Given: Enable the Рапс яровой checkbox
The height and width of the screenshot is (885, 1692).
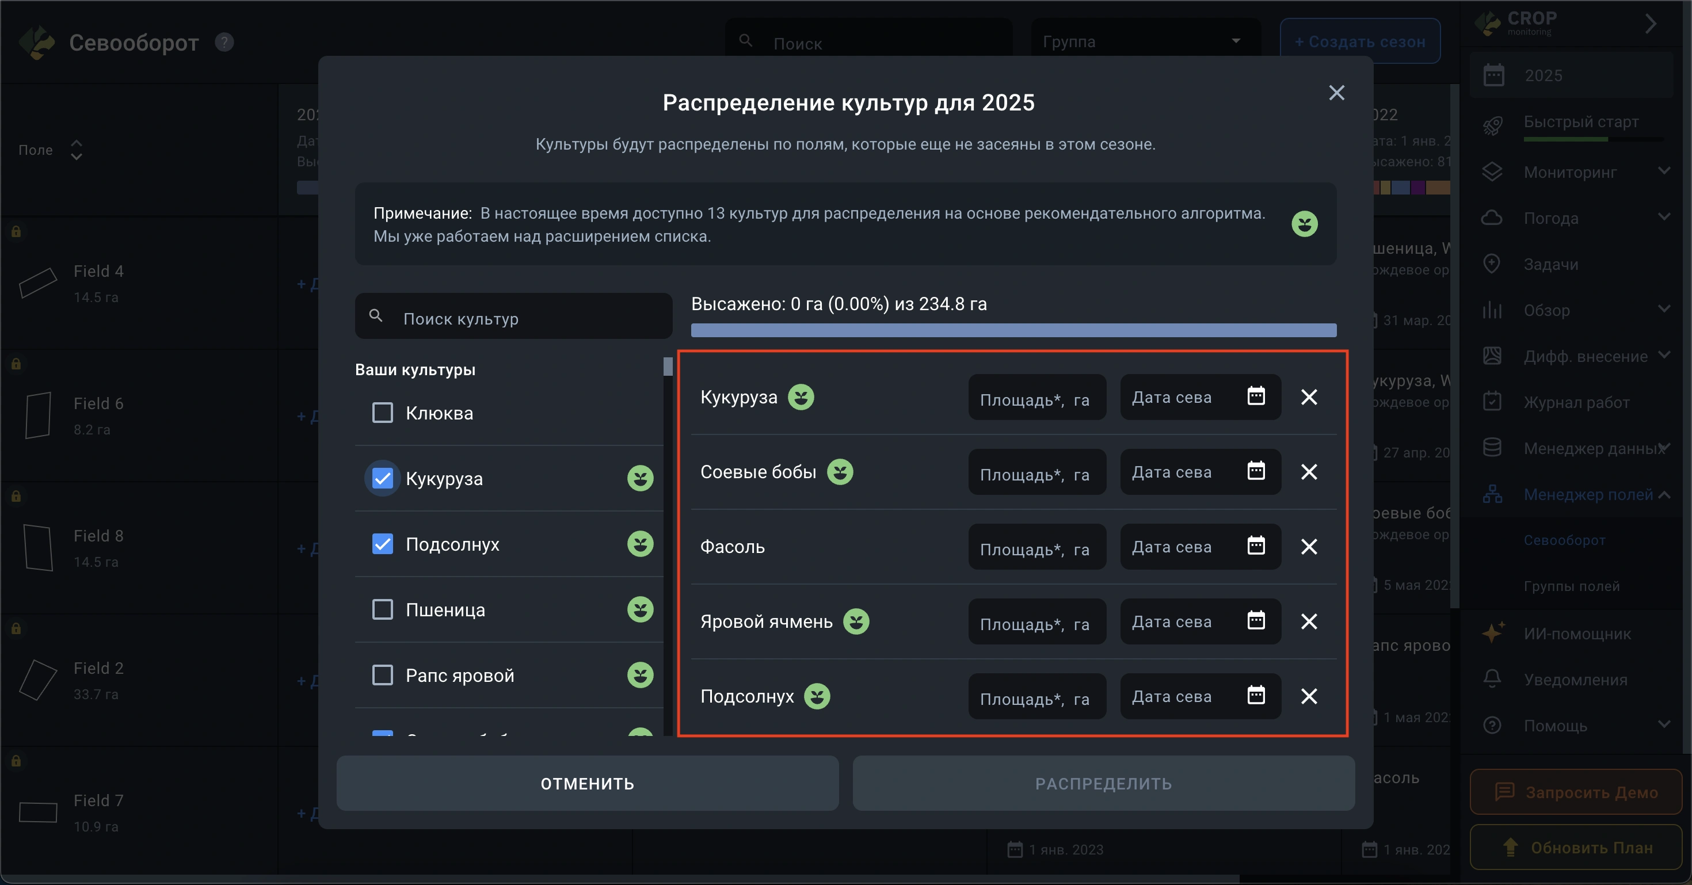Looking at the screenshot, I should 382,675.
